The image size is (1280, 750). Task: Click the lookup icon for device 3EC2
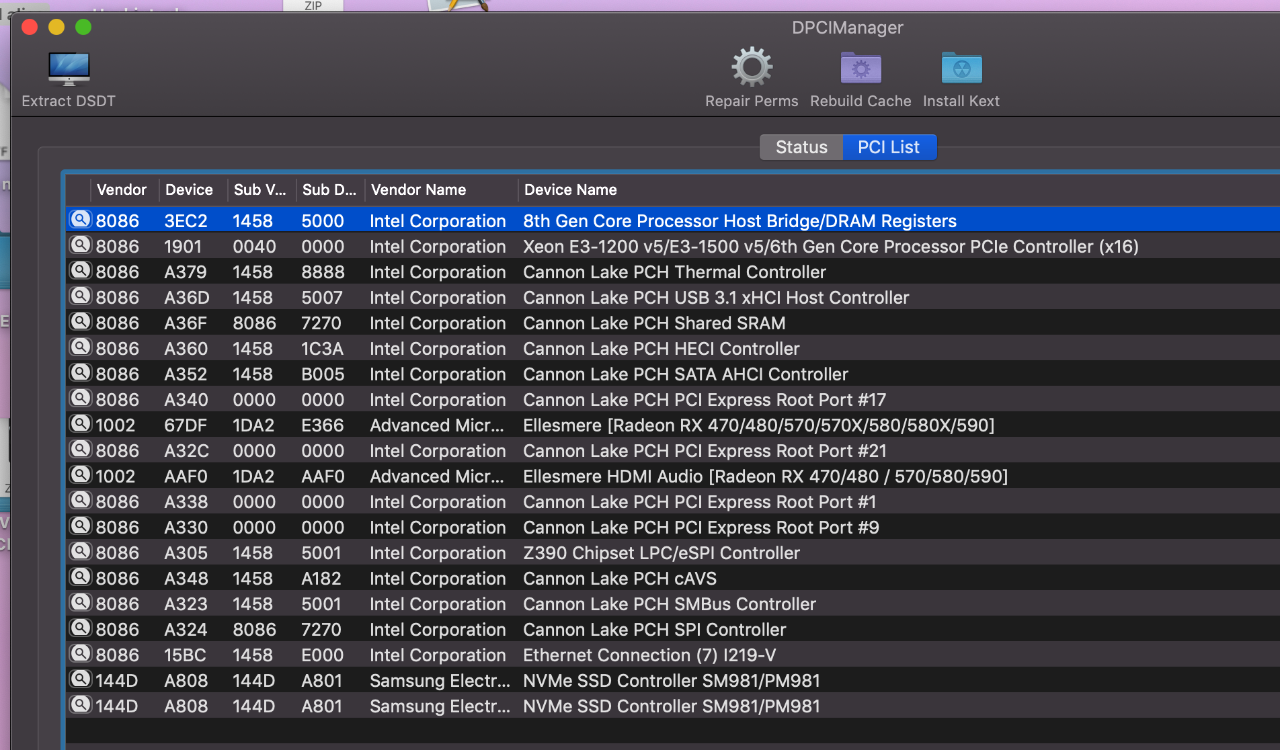tap(81, 220)
